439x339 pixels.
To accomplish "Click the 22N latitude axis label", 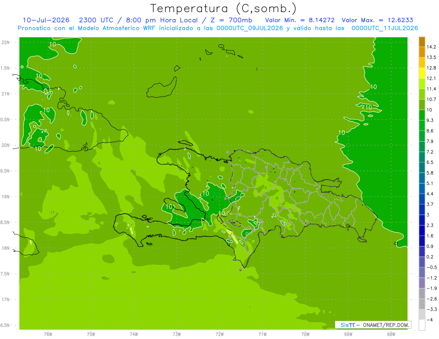I will pyautogui.click(x=6, y=42).
